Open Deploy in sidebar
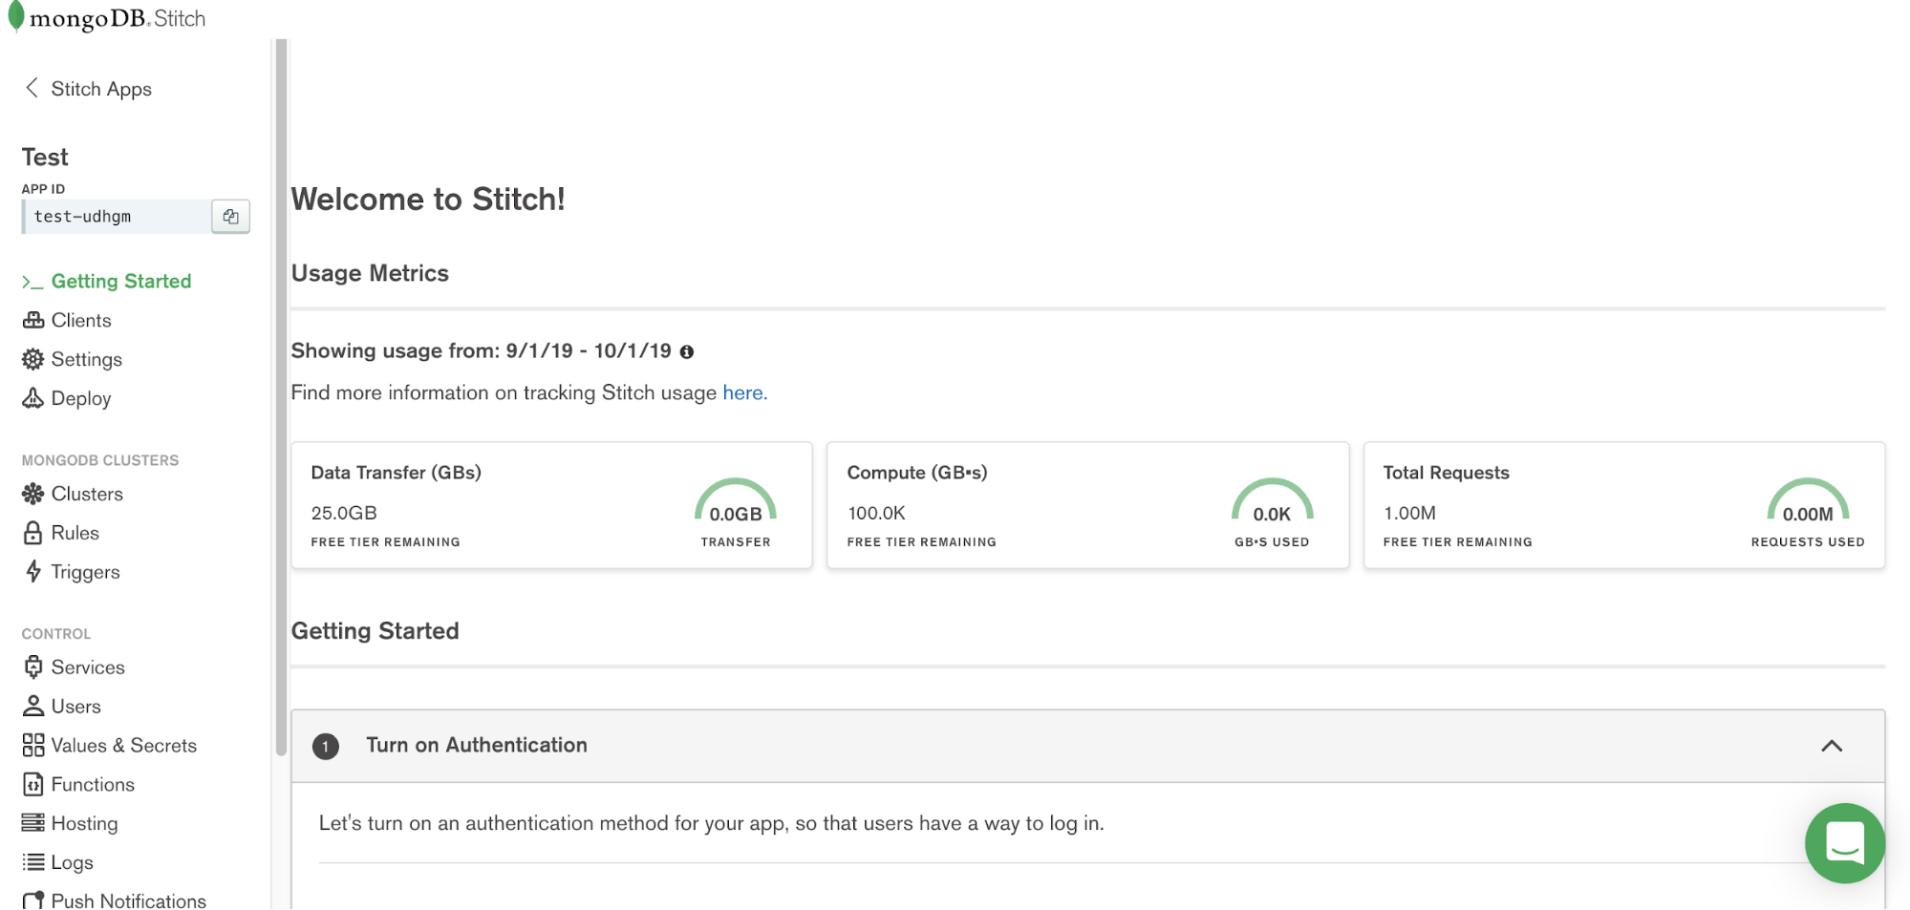This screenshot has height=910, width=1910. [81, 398]
